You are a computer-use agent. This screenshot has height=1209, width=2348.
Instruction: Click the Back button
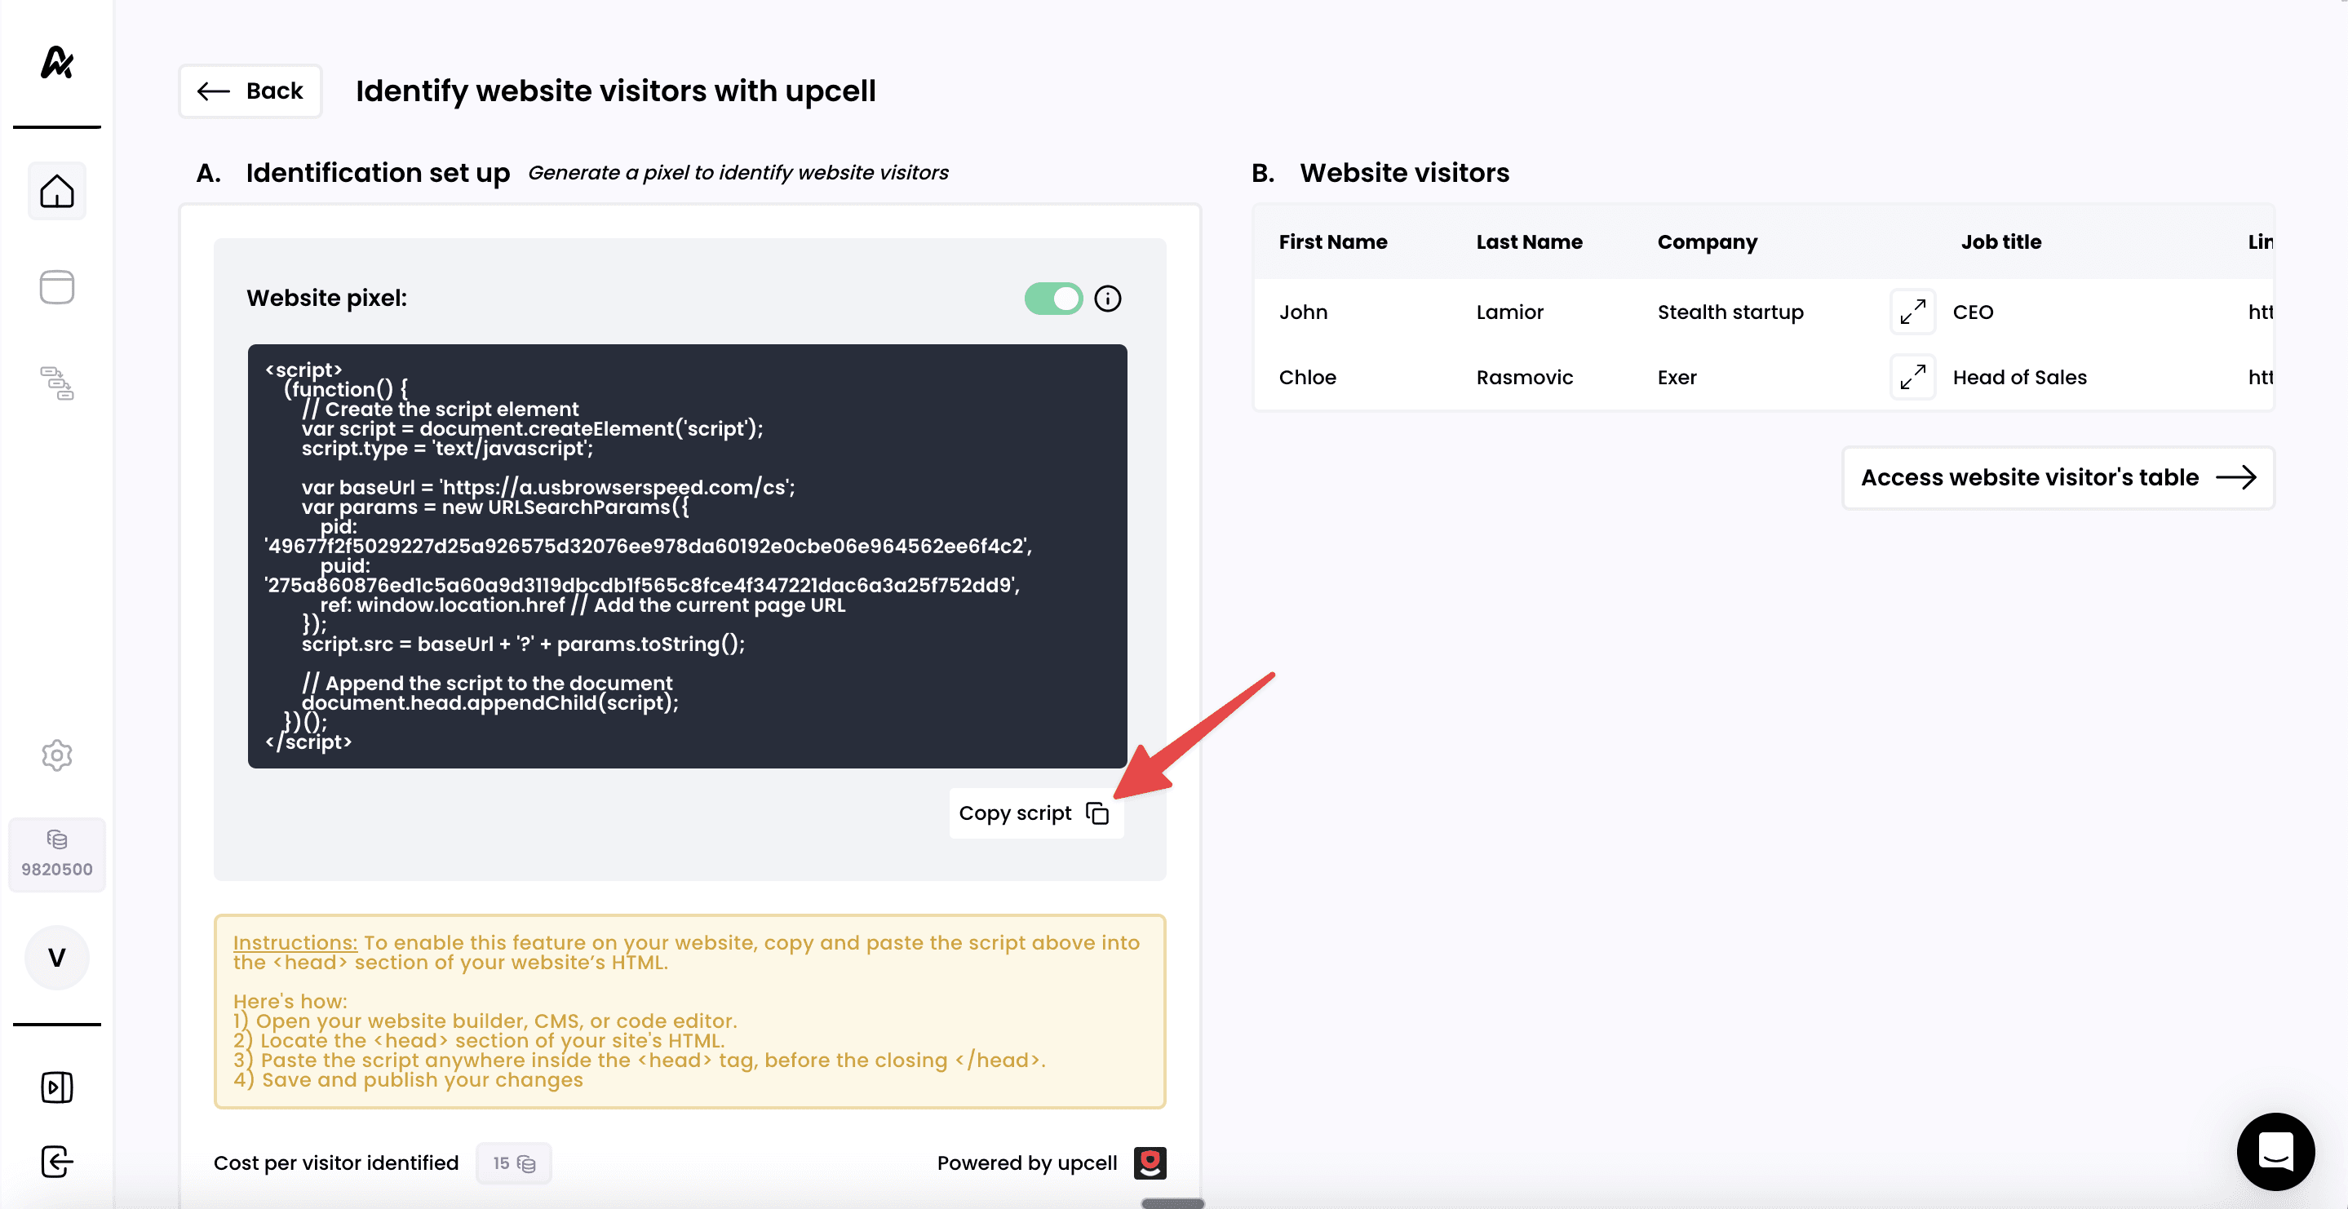(x=250, y=91)
